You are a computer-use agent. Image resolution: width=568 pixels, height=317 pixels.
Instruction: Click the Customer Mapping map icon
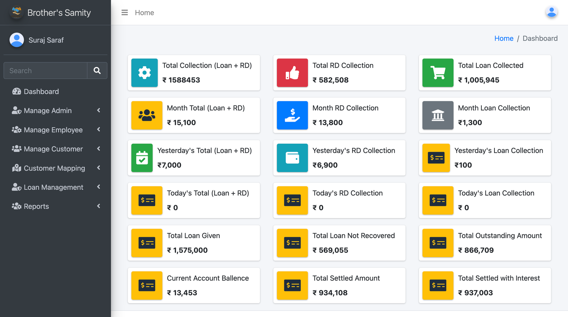(x=17, y=168)
